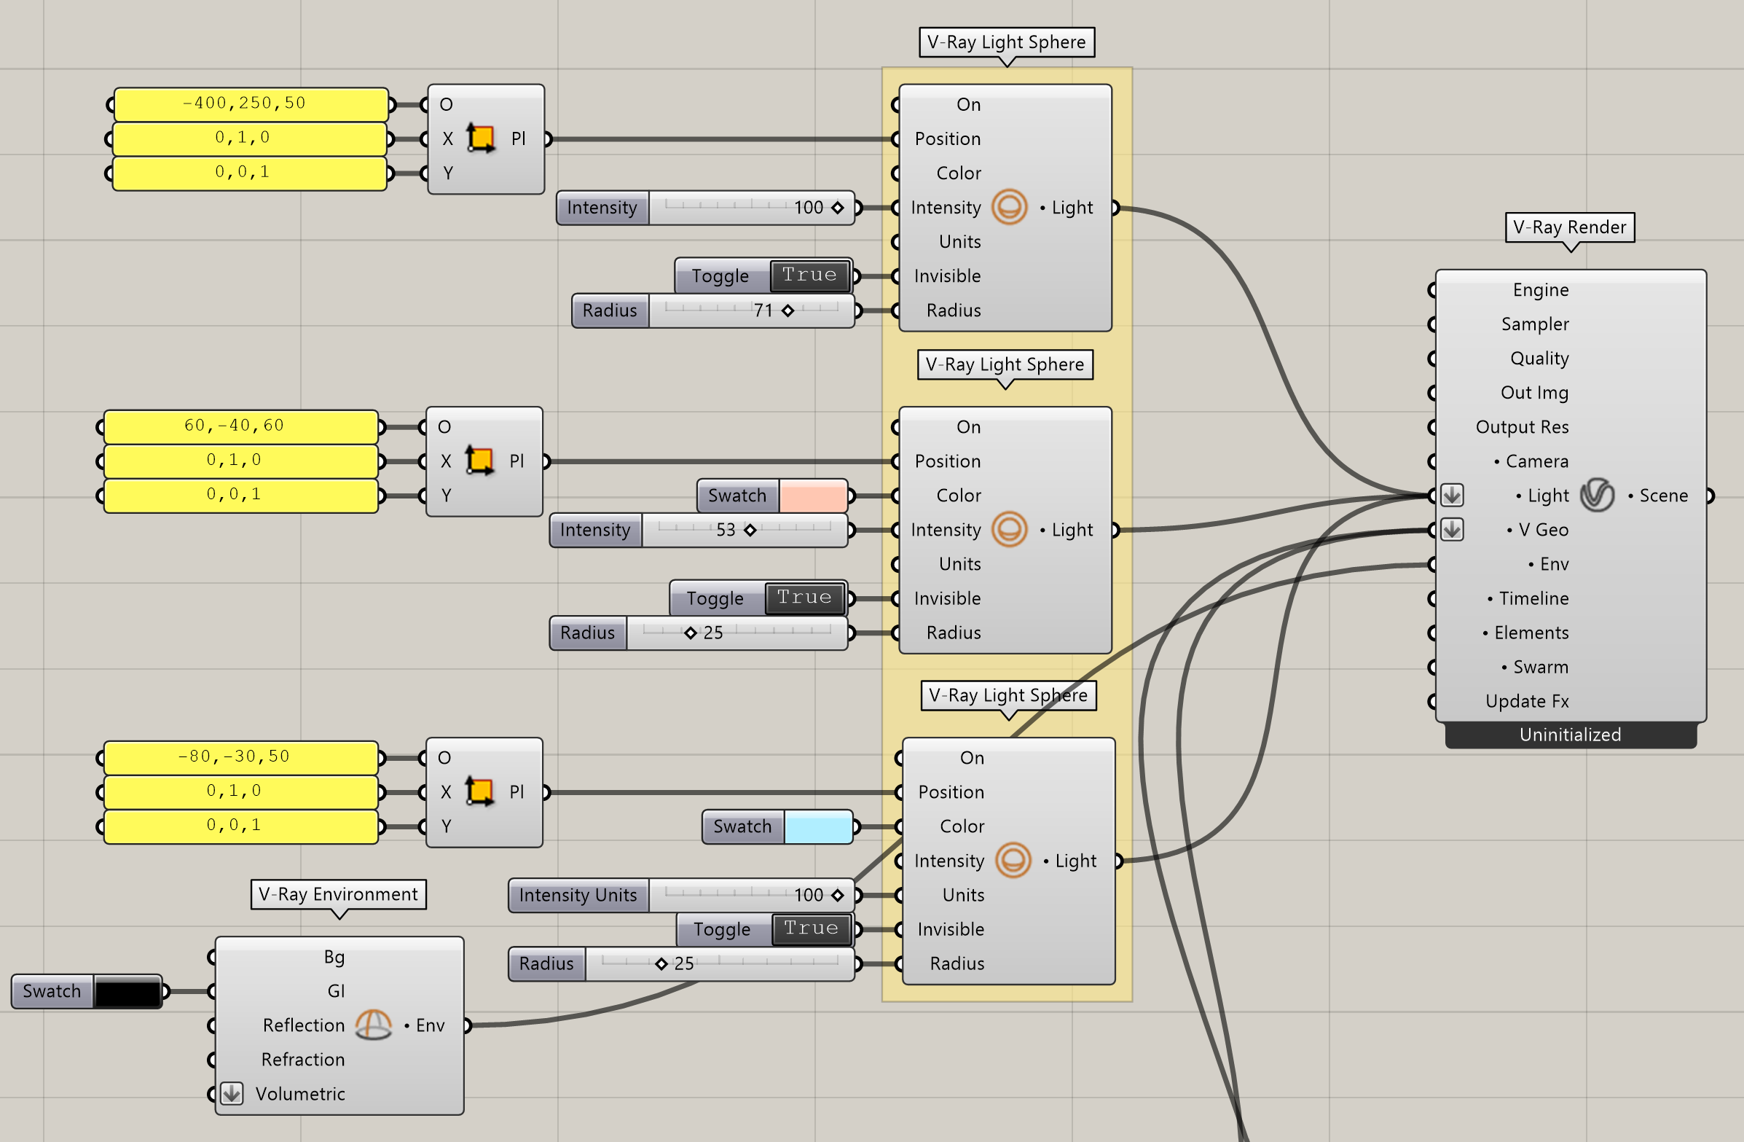Click the Uninitialized status bar on V-Ray Render
Viewport: 1744px width, 1142px height.
point(1571,735)
